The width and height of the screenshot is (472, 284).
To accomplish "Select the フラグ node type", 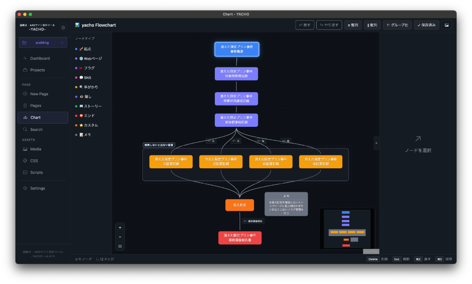I will tap(87, 68).
